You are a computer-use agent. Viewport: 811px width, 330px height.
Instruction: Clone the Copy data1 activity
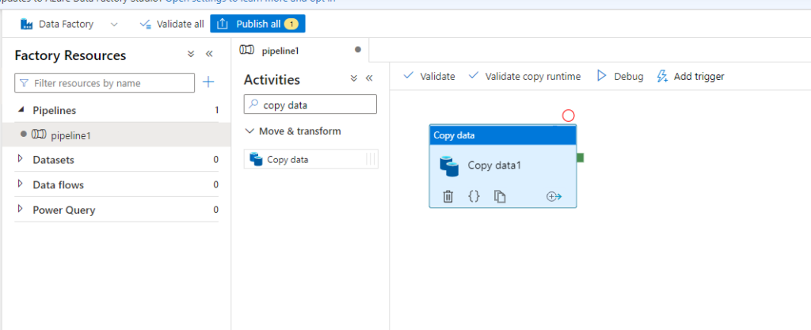[500, 197]
